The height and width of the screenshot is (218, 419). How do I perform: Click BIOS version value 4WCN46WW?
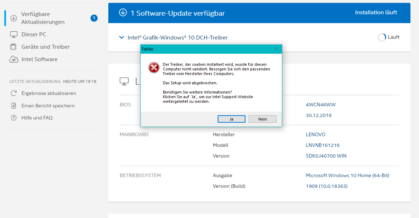point(321,105)
